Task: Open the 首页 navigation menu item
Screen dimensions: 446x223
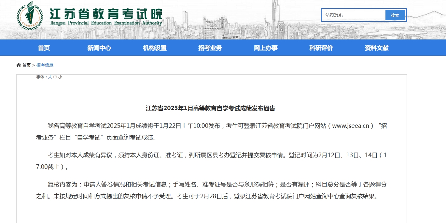Action: [44, 48]
